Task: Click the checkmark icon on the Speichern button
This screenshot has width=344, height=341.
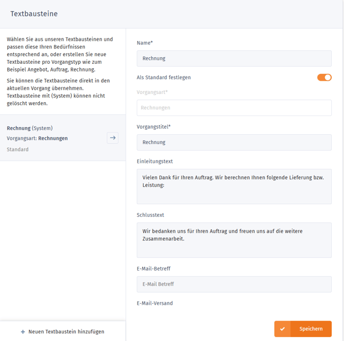Action: pyautogui.click(x=282, y=329)
